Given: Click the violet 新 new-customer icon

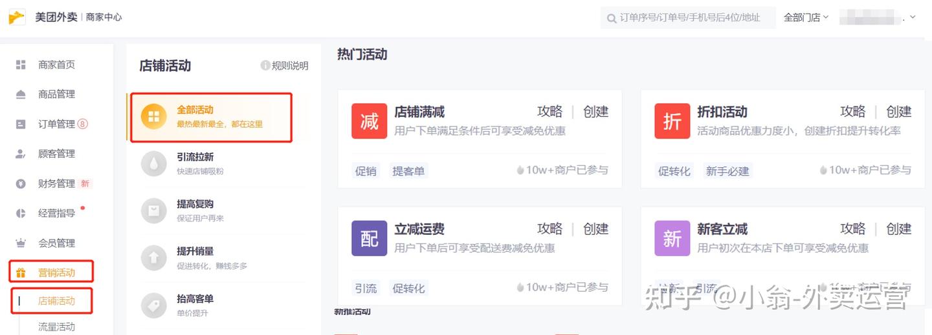Looking at the screenshot, I should (672, 238).
